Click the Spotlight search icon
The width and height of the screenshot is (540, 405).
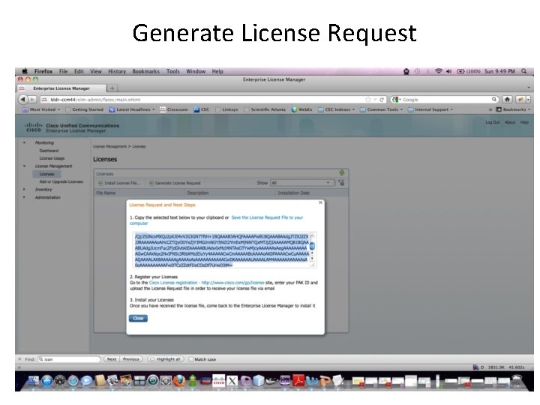pos(523,71)
